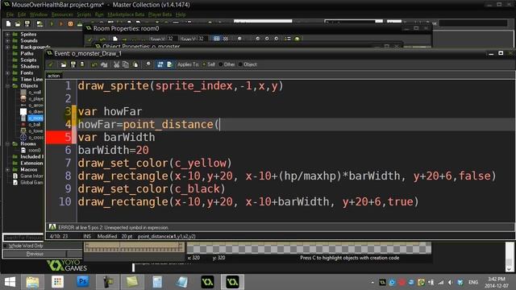Run the game with green play icon

click(52, 23)
